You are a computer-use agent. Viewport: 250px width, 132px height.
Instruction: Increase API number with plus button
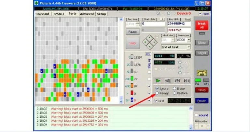[208, 126]
